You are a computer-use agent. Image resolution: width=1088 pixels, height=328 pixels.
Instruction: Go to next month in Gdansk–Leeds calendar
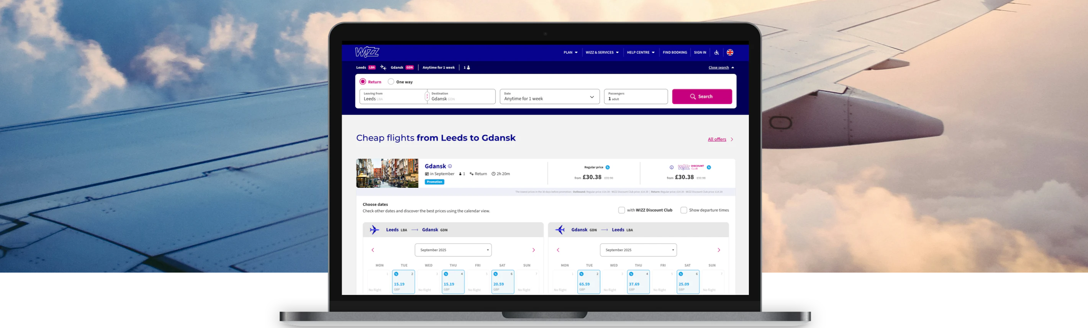pyautogui.click(x=718, y=250)
